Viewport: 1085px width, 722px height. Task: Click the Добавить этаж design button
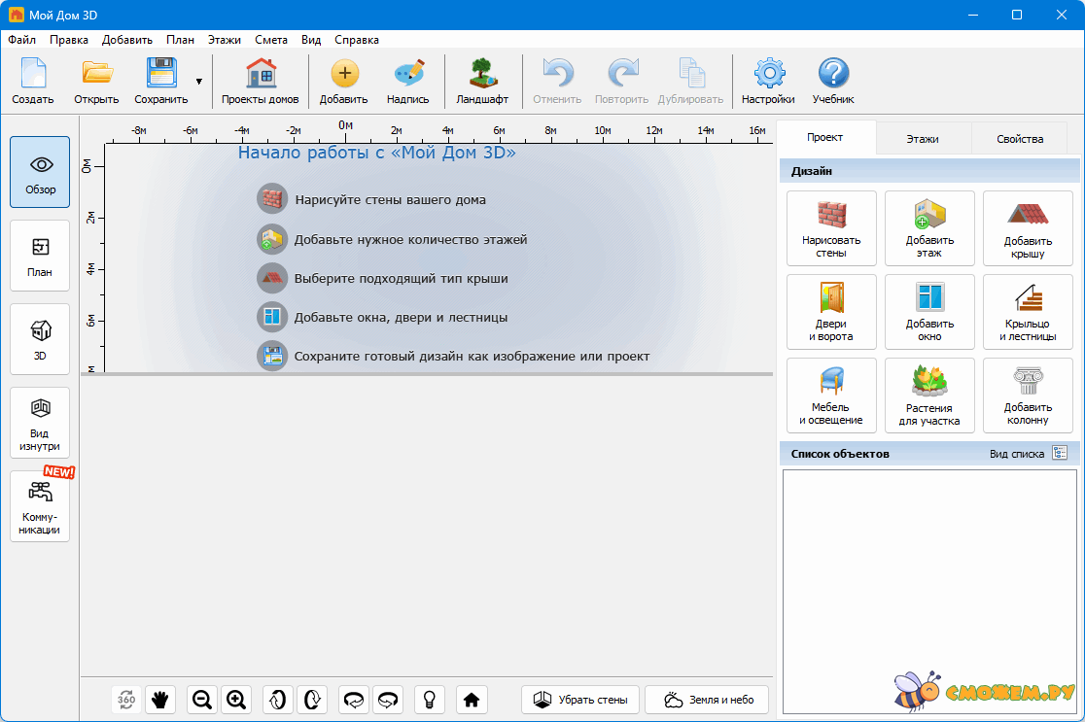(929, 228)
